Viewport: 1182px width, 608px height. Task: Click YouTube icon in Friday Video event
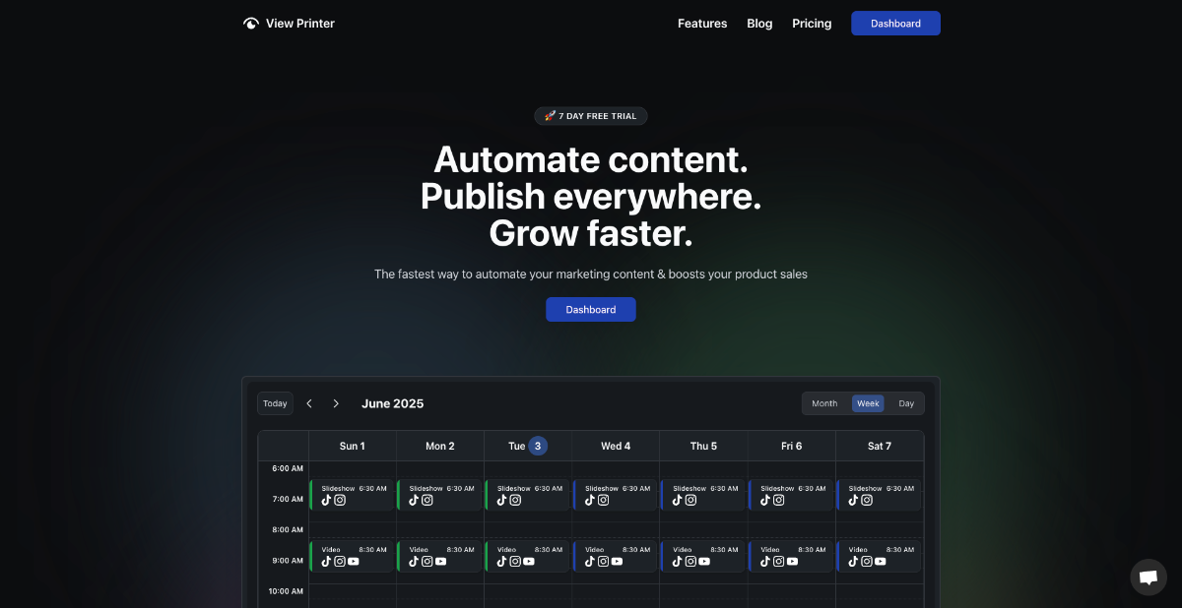point(792,562)
